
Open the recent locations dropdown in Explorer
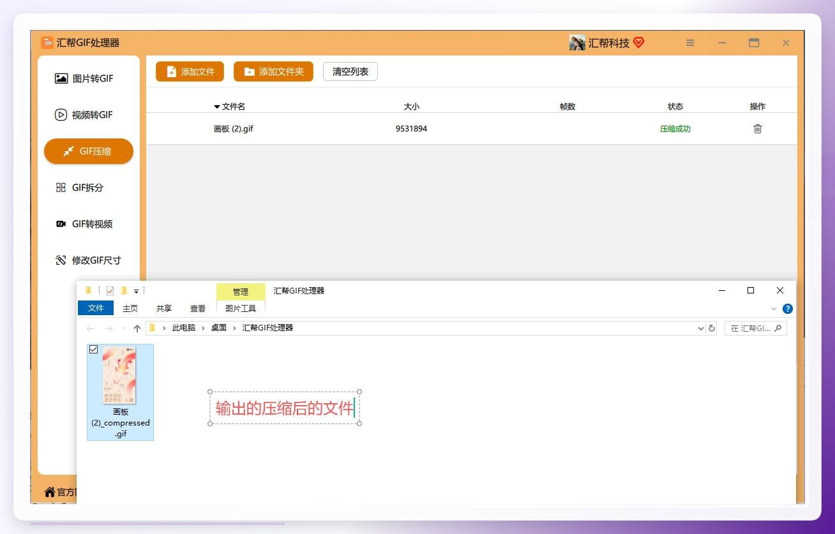124,329
